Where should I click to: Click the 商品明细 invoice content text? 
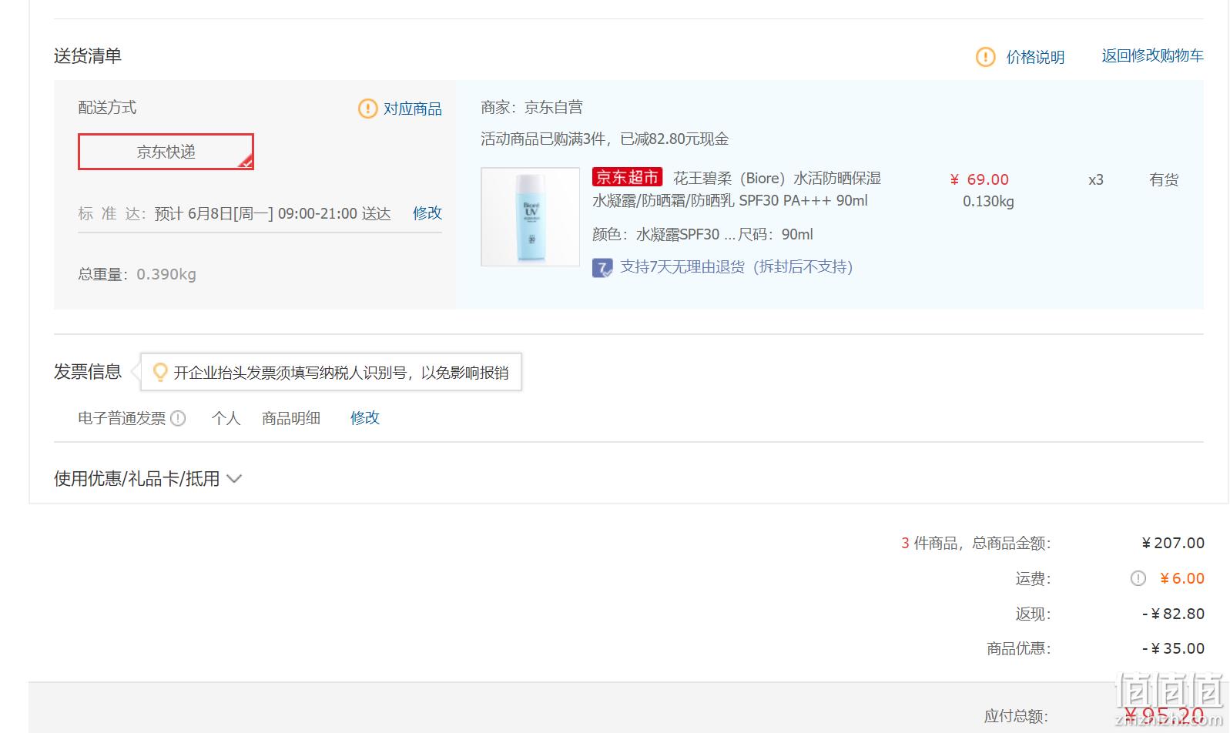(x=291, y=418)
